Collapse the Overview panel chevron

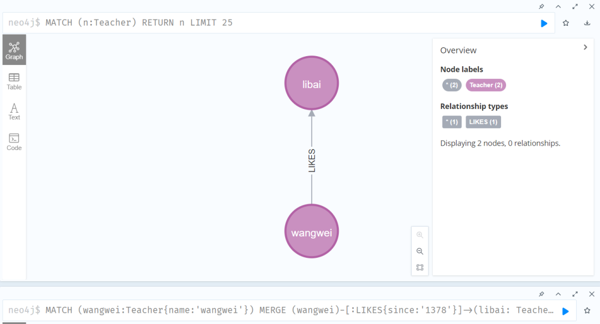[585, 48]
